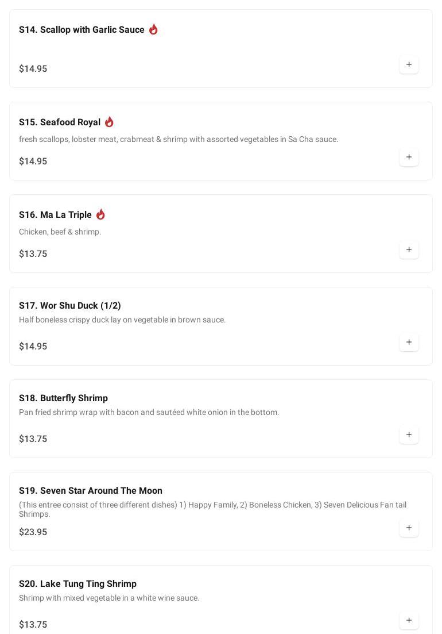Click the $23.95 price of Seven Star
Image resolution: width=442 pixels, height=634 pixels.
point(33,532)
